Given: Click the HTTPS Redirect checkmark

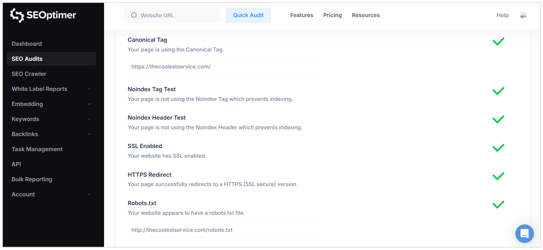Looking at the screenshot, I should (498, 176).
